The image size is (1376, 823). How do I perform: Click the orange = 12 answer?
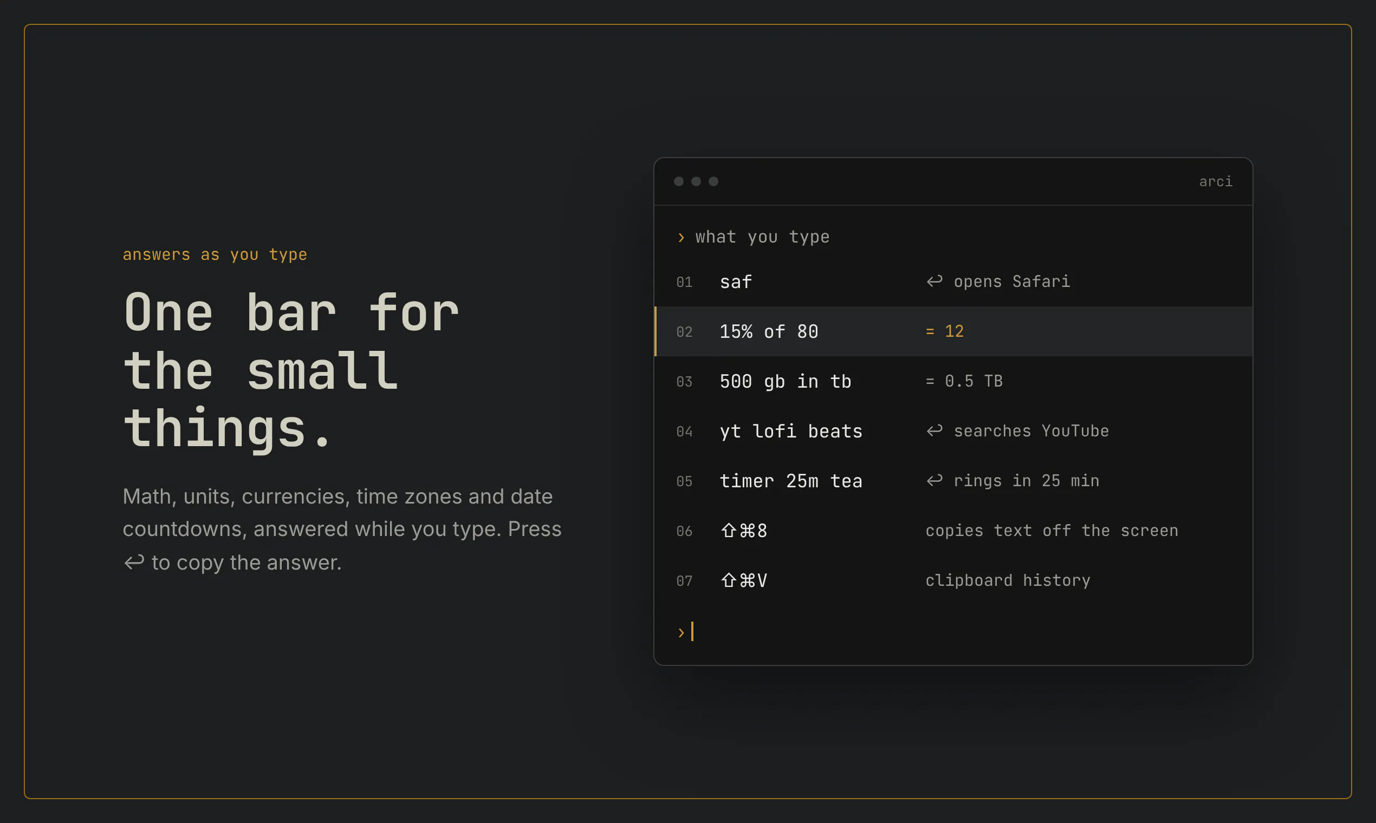tap(944, 331)
